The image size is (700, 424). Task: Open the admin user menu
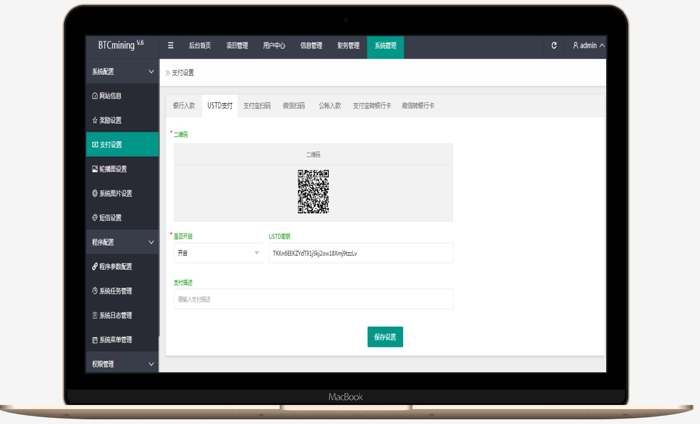pyautogui.click(x=588, y=46)
